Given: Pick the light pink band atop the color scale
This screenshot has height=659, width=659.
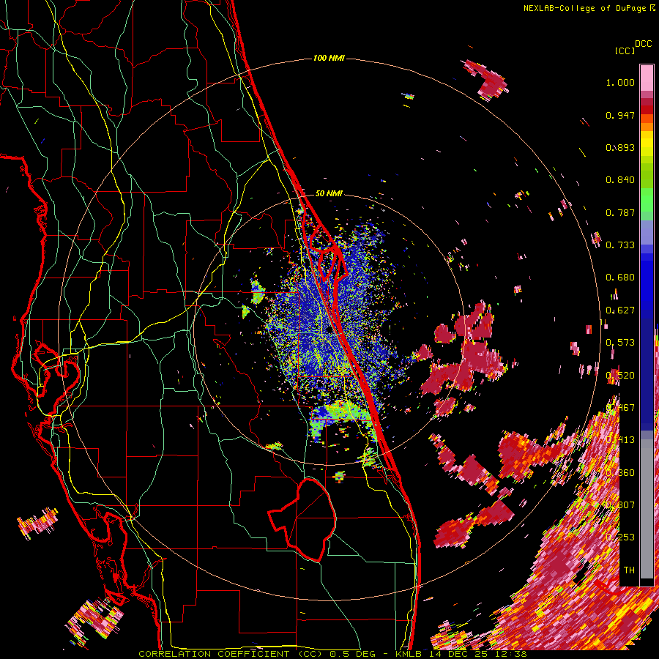Looking at the screenshot, I should pyautogui.click(x=647, y=78).
